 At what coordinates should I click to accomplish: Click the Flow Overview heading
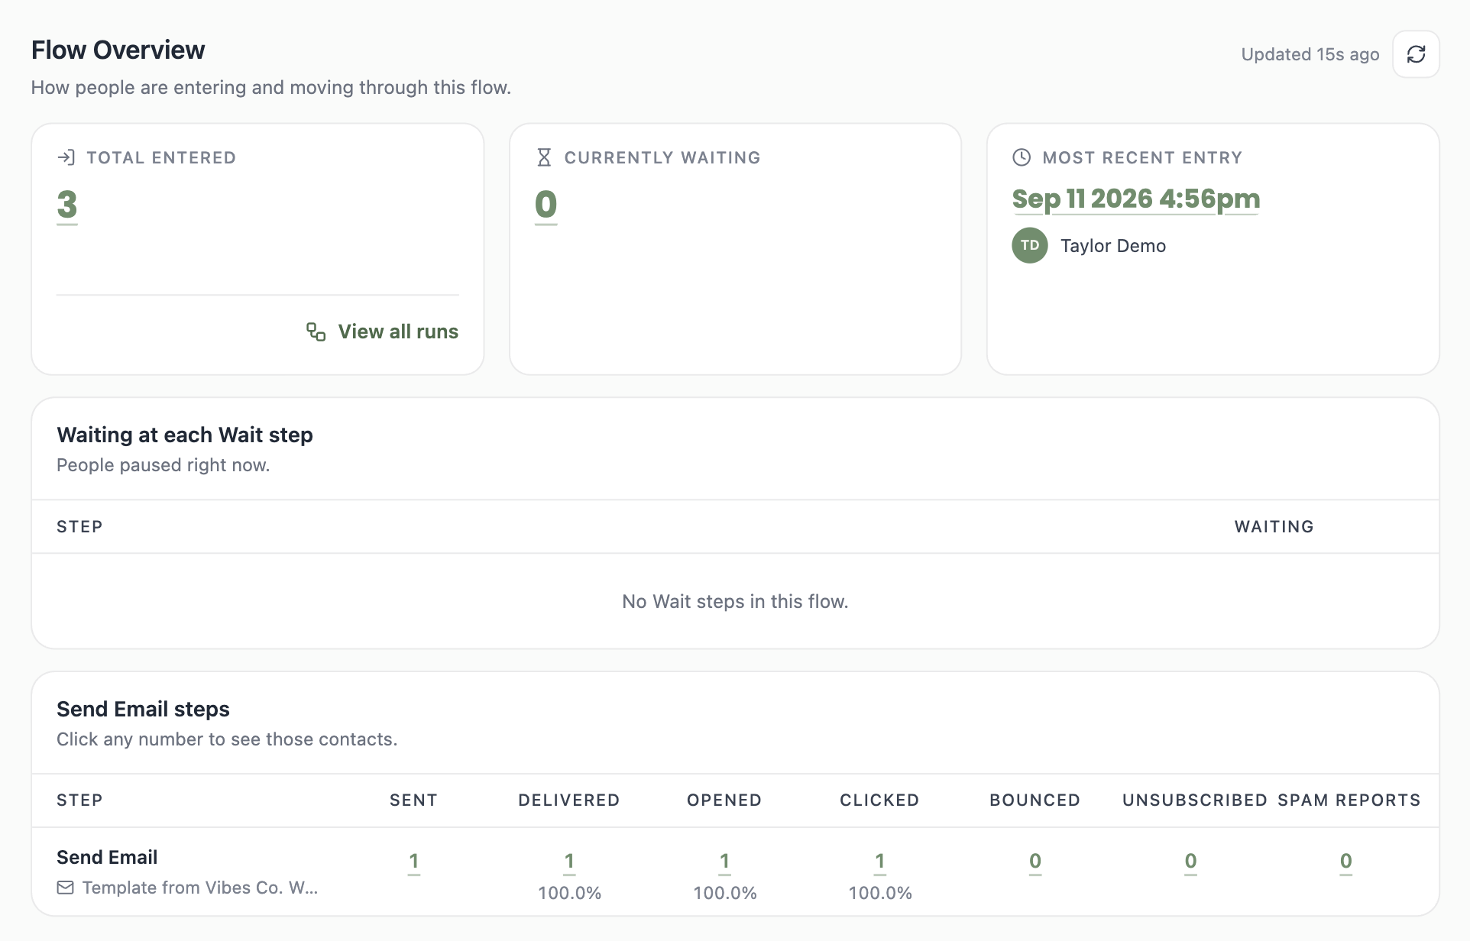coord(118,50)
